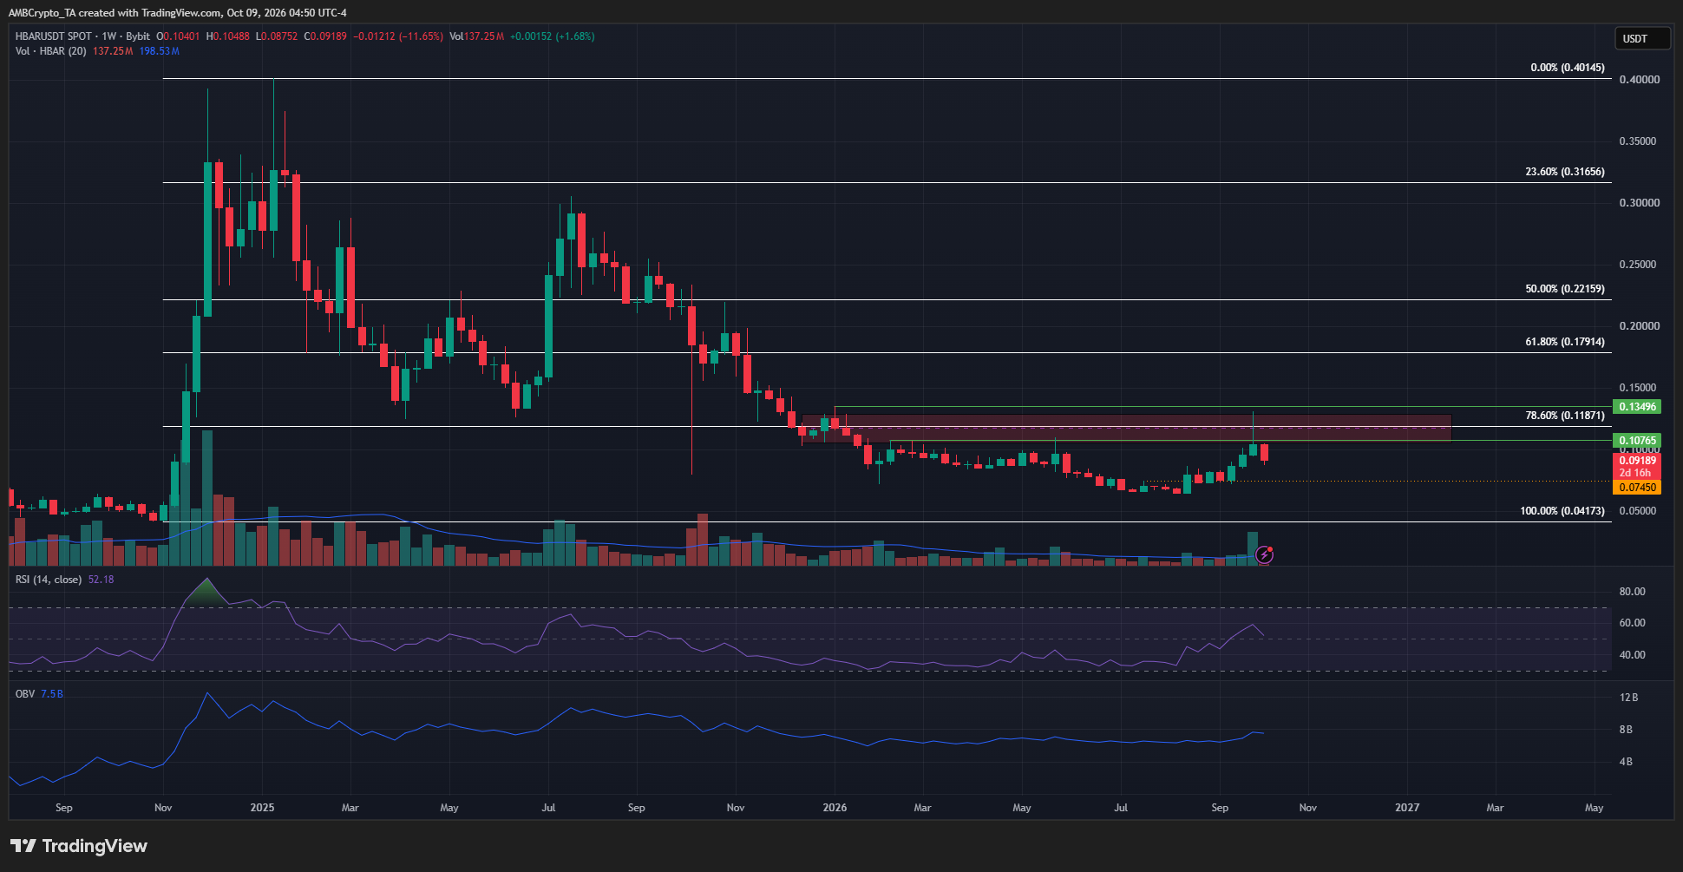Viewport: 1683px width, 872px height.
Task: Select the Vol · HBAR (20) indicator legend
Action: [x=50, y=51]
